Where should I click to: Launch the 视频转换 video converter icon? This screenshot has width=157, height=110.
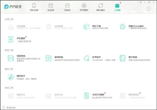click(11, 58)
